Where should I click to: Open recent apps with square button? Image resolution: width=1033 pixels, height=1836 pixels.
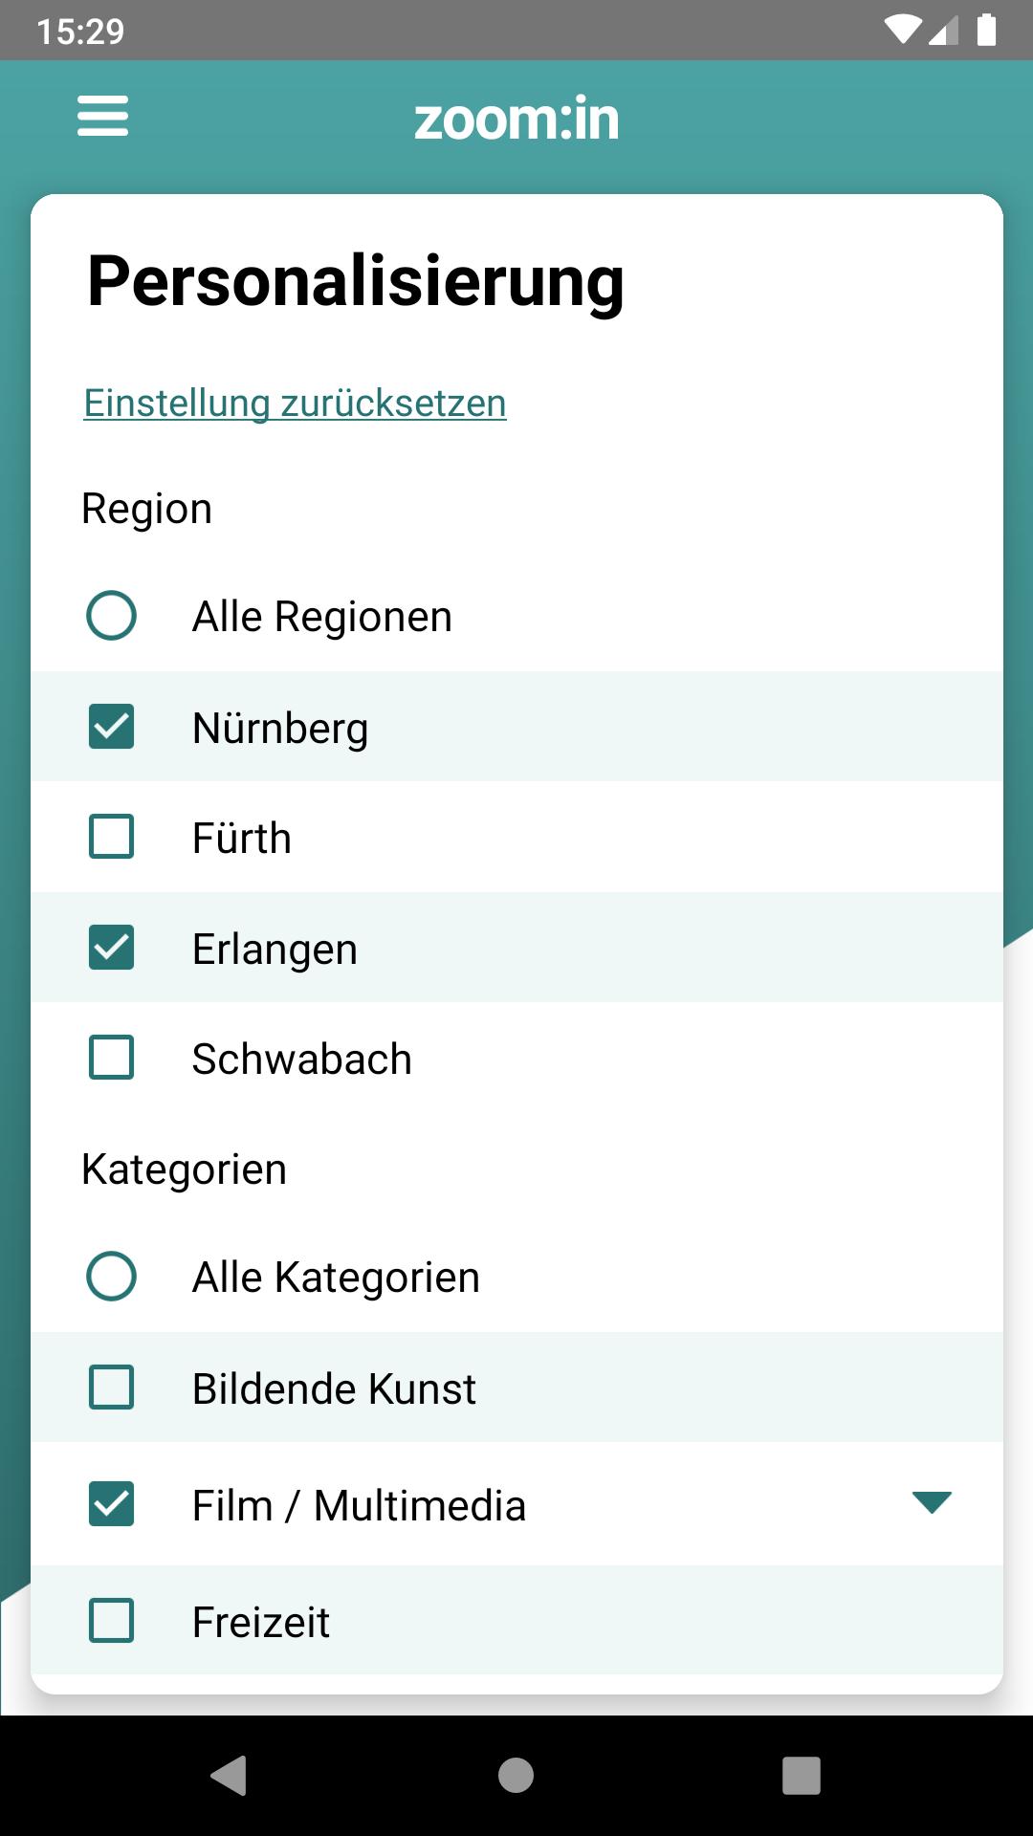click(802, 1776)
